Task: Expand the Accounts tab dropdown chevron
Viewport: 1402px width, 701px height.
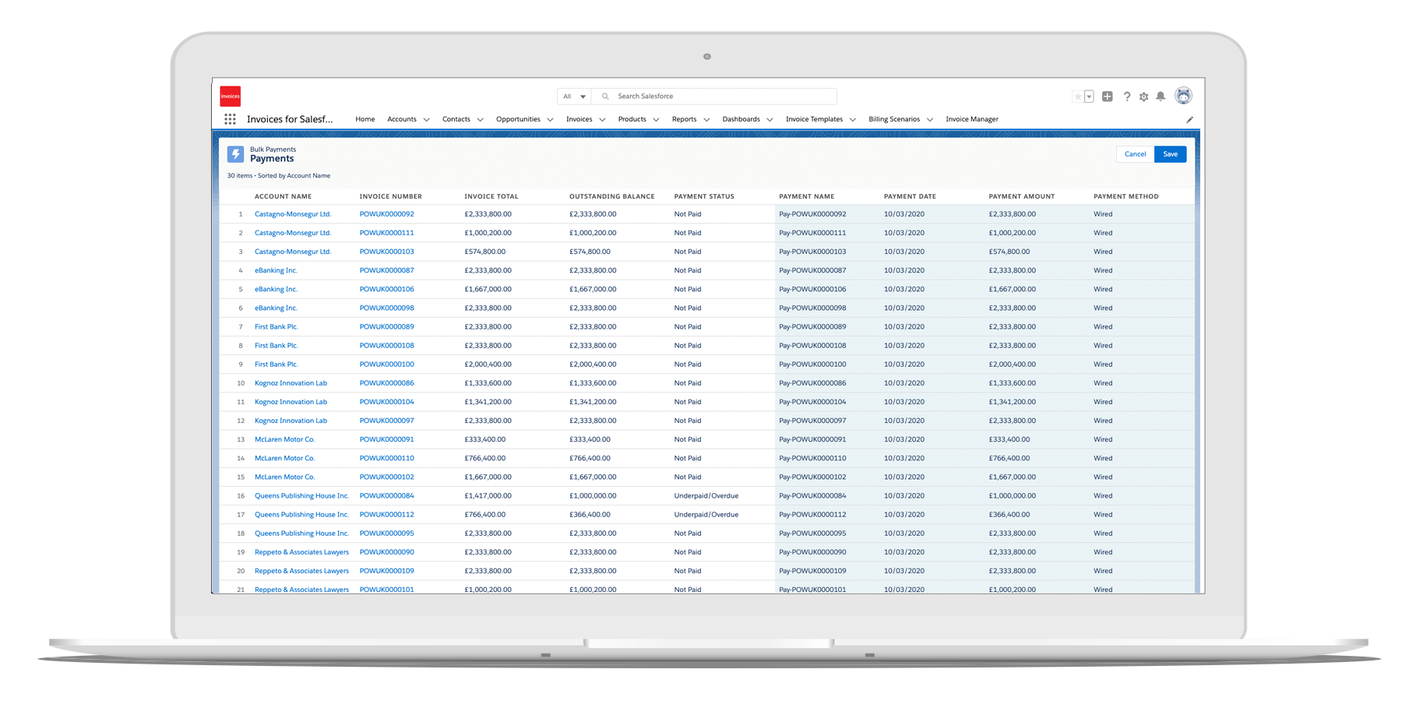Action: pyautogui.click(x=426, y=120)
